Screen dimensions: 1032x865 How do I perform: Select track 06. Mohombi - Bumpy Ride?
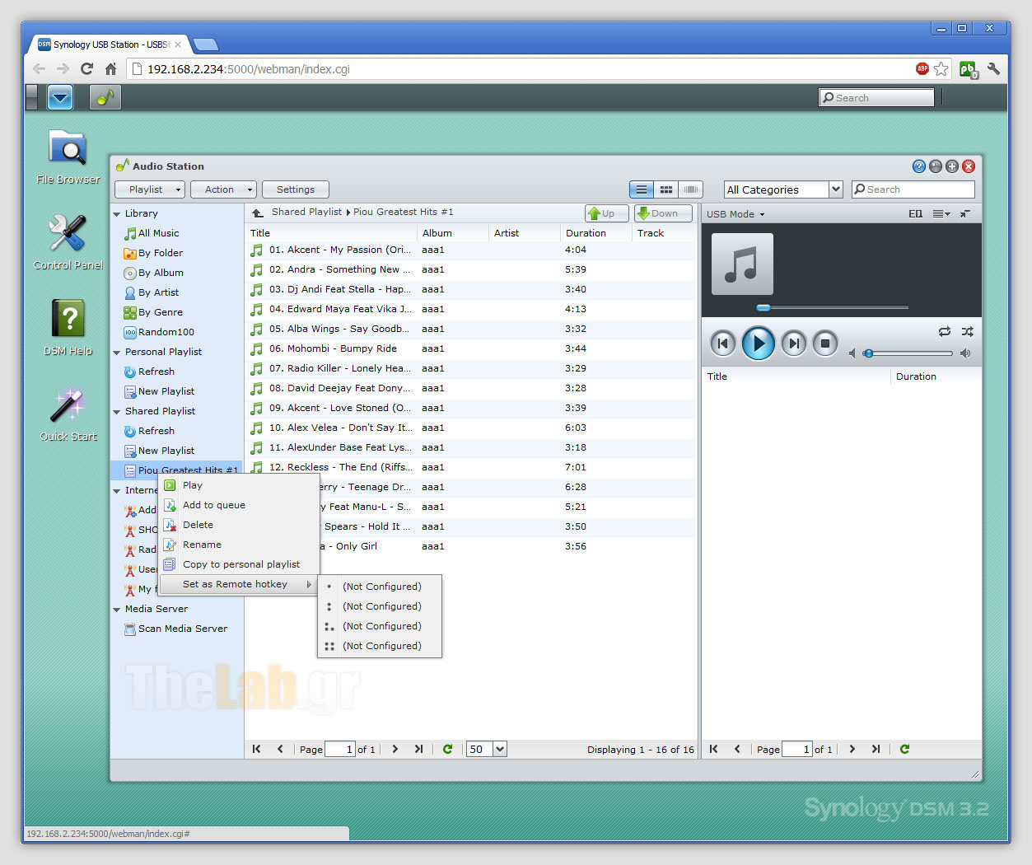pyautogui.click(x=472, y=348)
